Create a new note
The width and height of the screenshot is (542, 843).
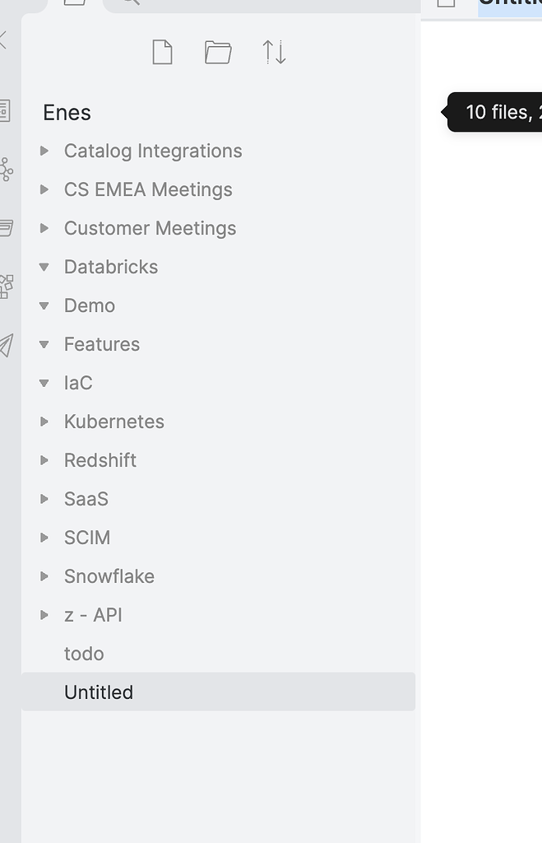(x=162, y=52)
